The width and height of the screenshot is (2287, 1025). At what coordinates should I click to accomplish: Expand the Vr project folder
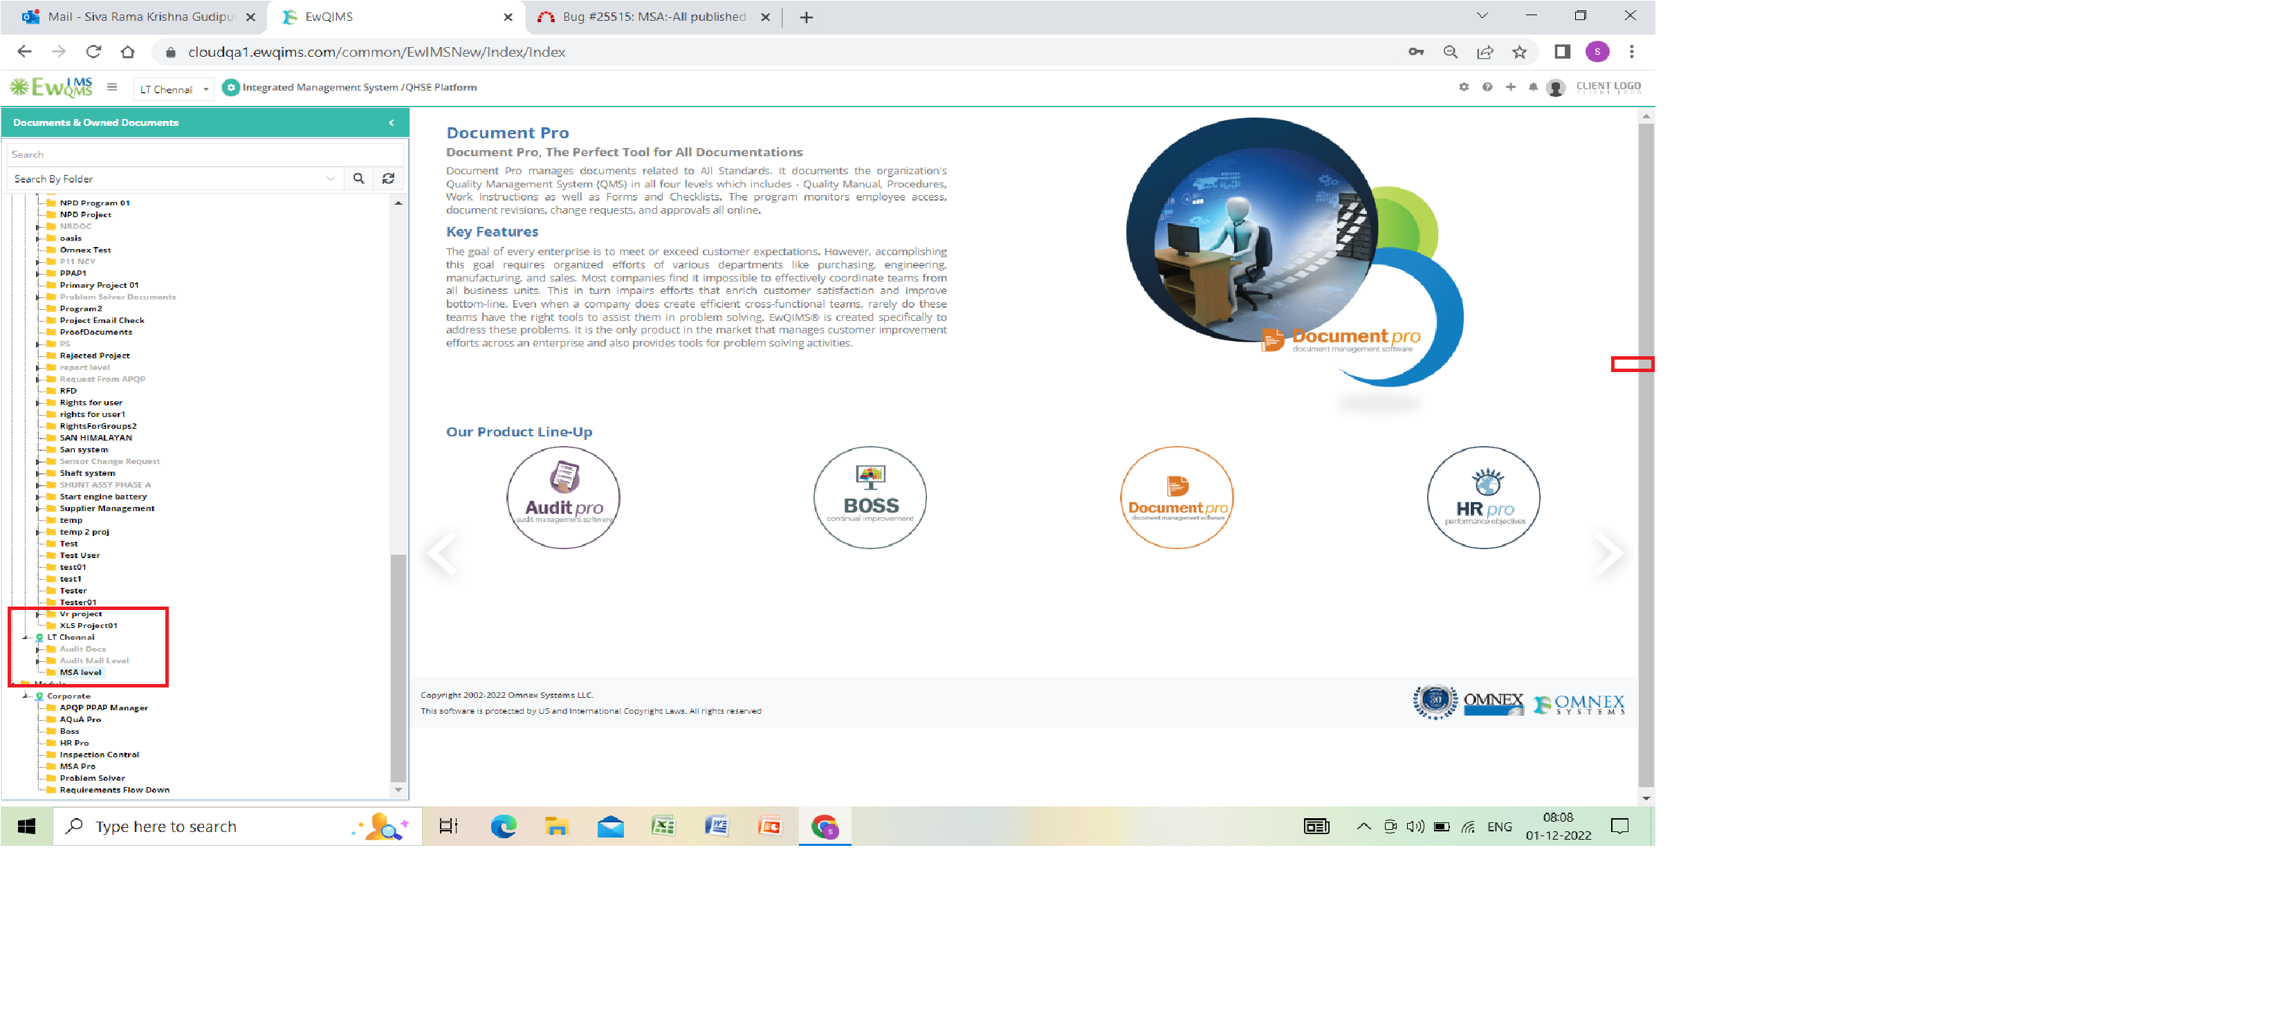coord(37,614)
